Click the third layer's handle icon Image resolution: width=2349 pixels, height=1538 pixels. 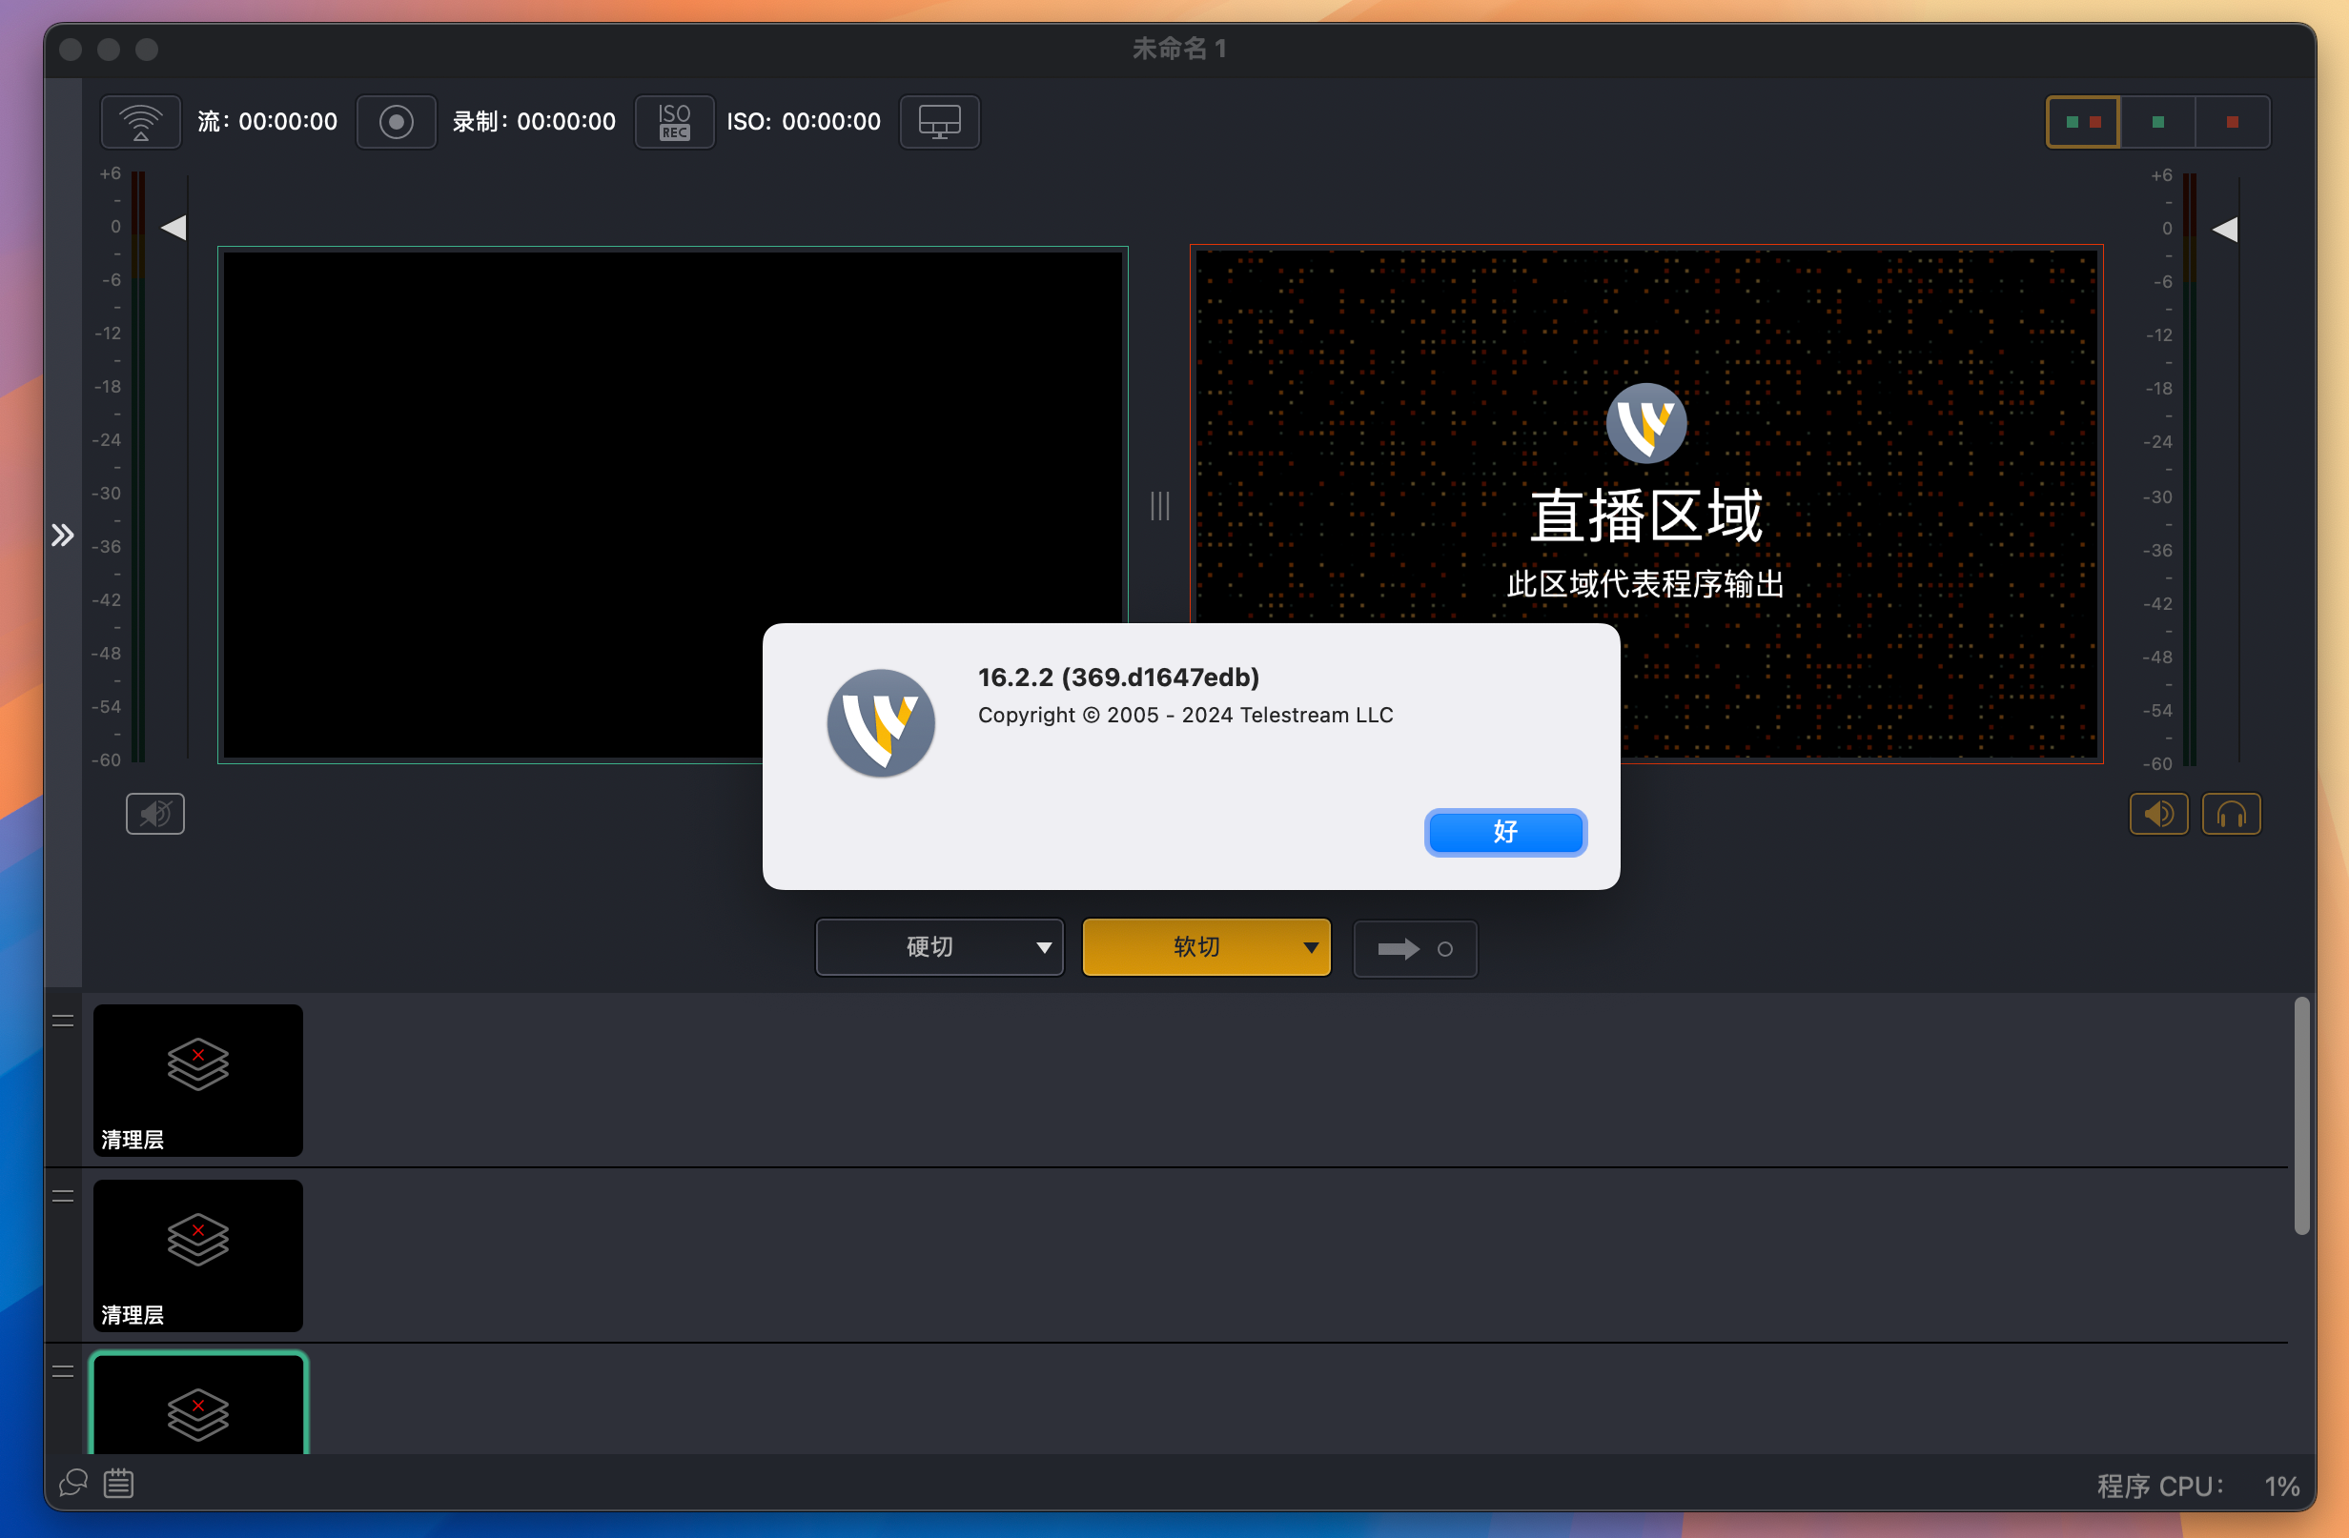[63, 1371]
